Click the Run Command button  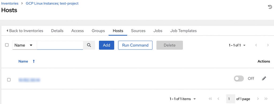[x=135, y=45]
